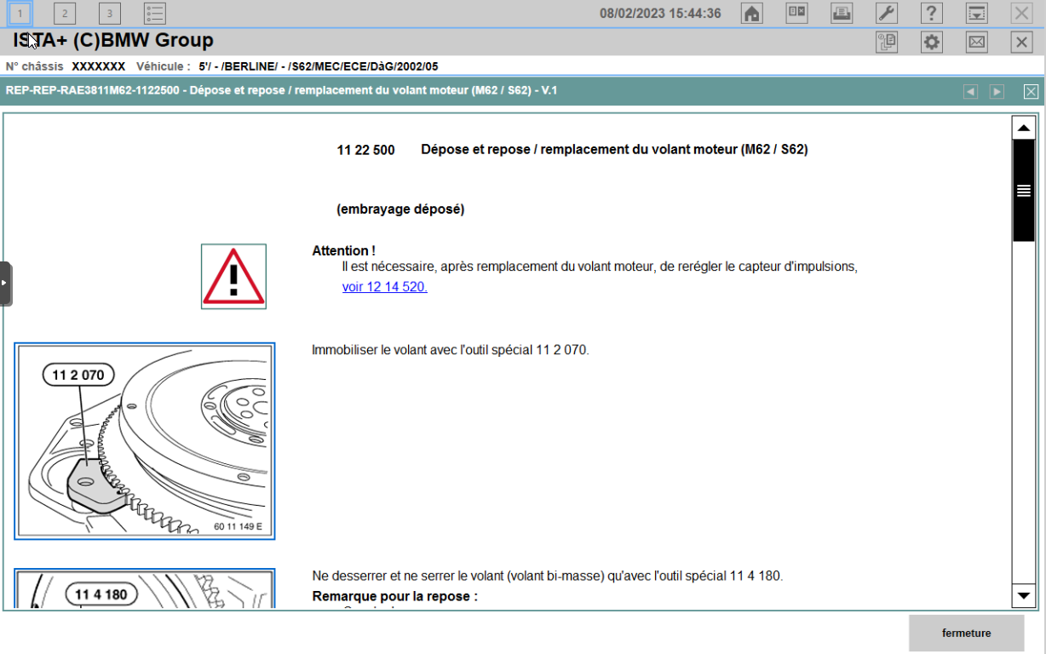Open the 11 2 070 tool illustration
This screenshot has height=654, width=1046.
pos(145,441)
